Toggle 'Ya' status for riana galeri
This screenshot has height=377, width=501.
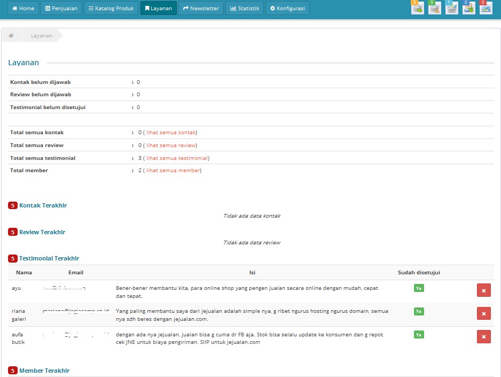pyautogui.click(x=419, y=311)
